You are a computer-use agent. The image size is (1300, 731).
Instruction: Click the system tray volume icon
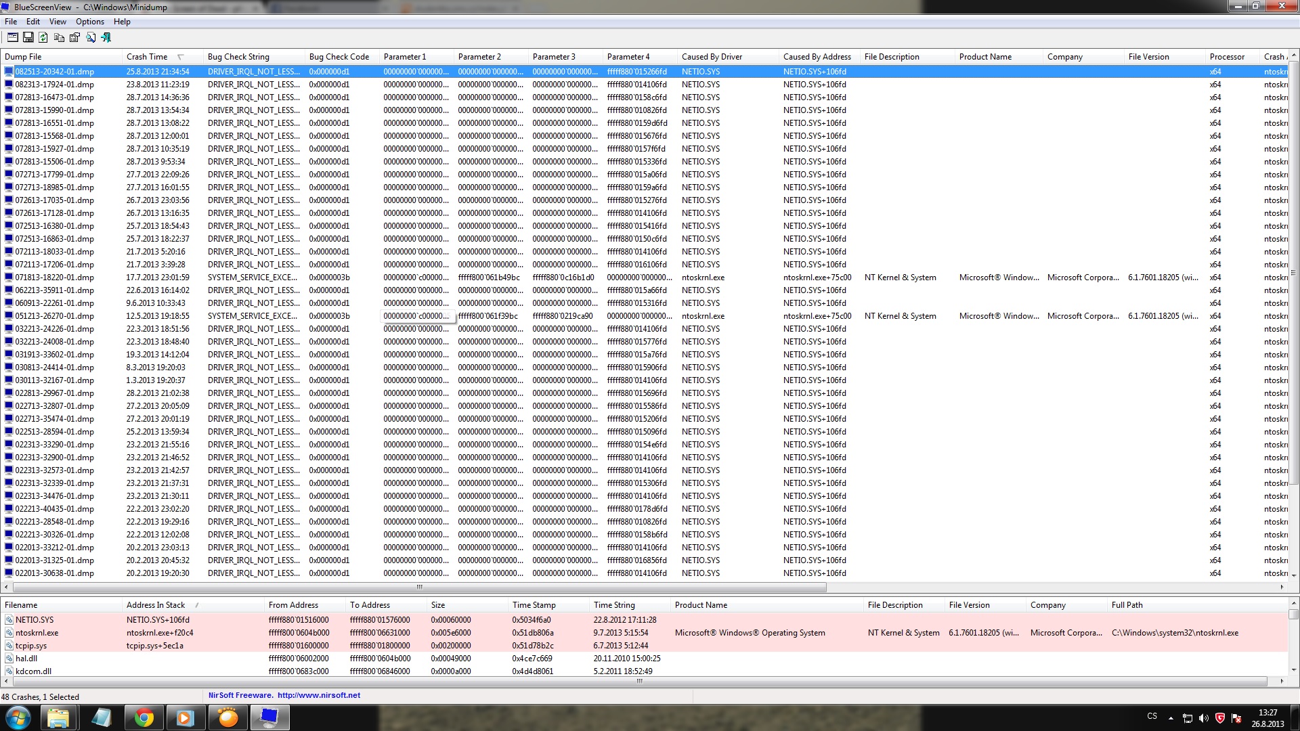1203,718
